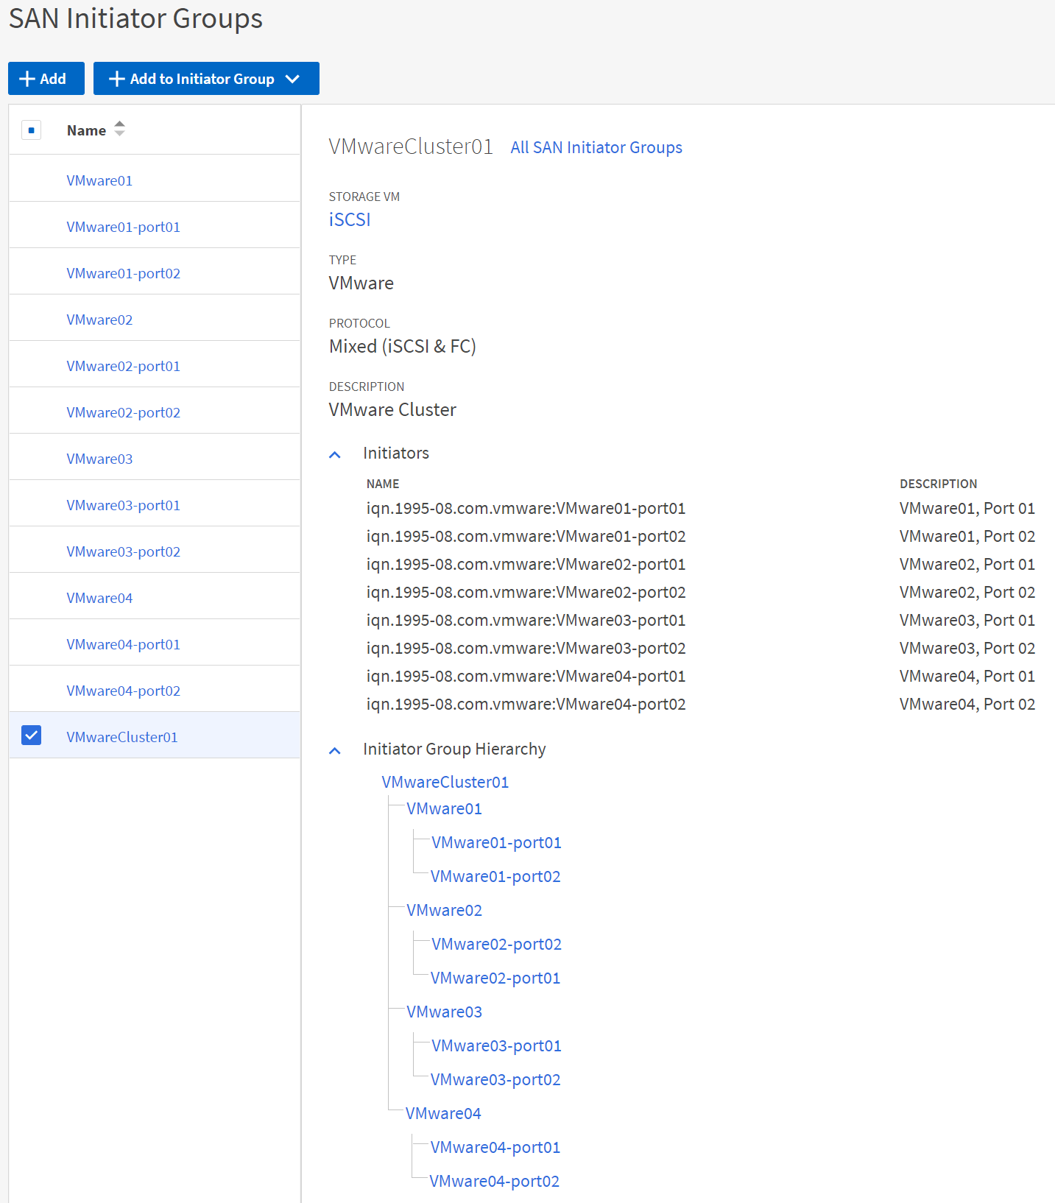1055x1203 pixels.
Task: Click VMwareCluster01 root in the hierarchy tree
Action: pyautogui.click(x=445, y=782)
